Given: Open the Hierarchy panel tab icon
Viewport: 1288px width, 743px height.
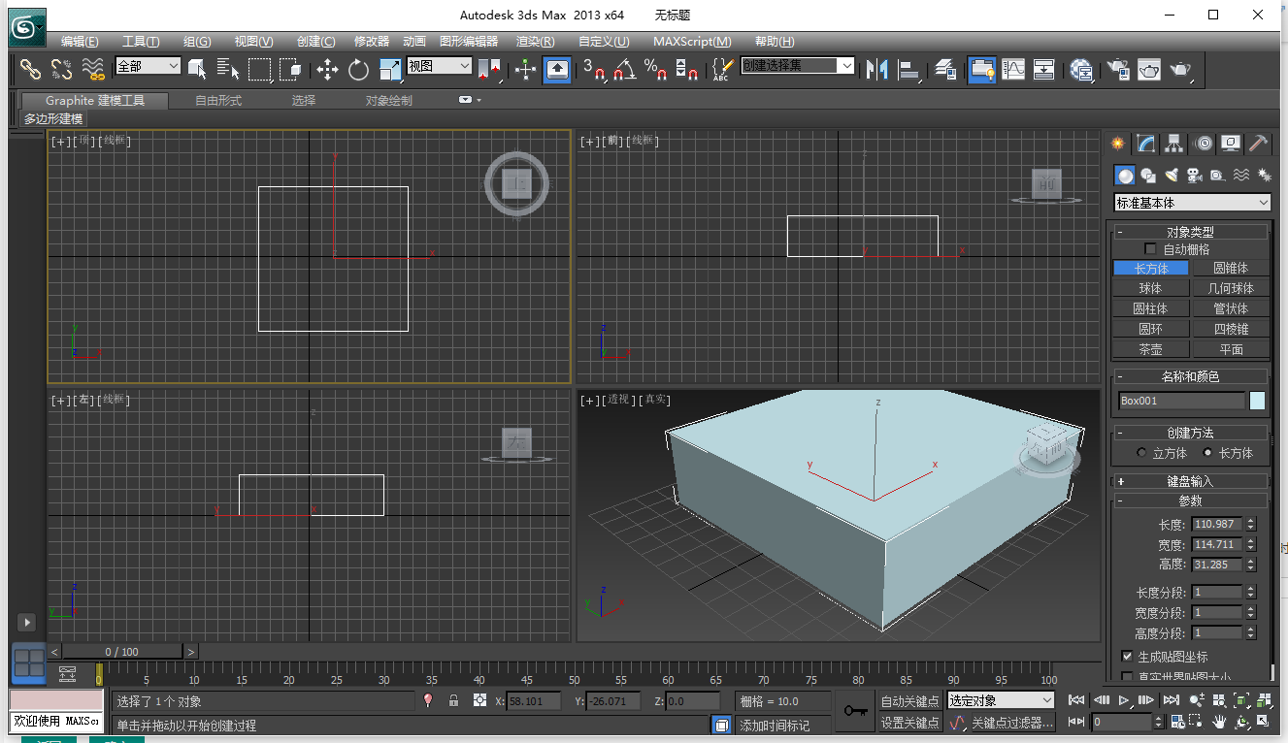Looking at the screenshot, I should (1174, 144).
